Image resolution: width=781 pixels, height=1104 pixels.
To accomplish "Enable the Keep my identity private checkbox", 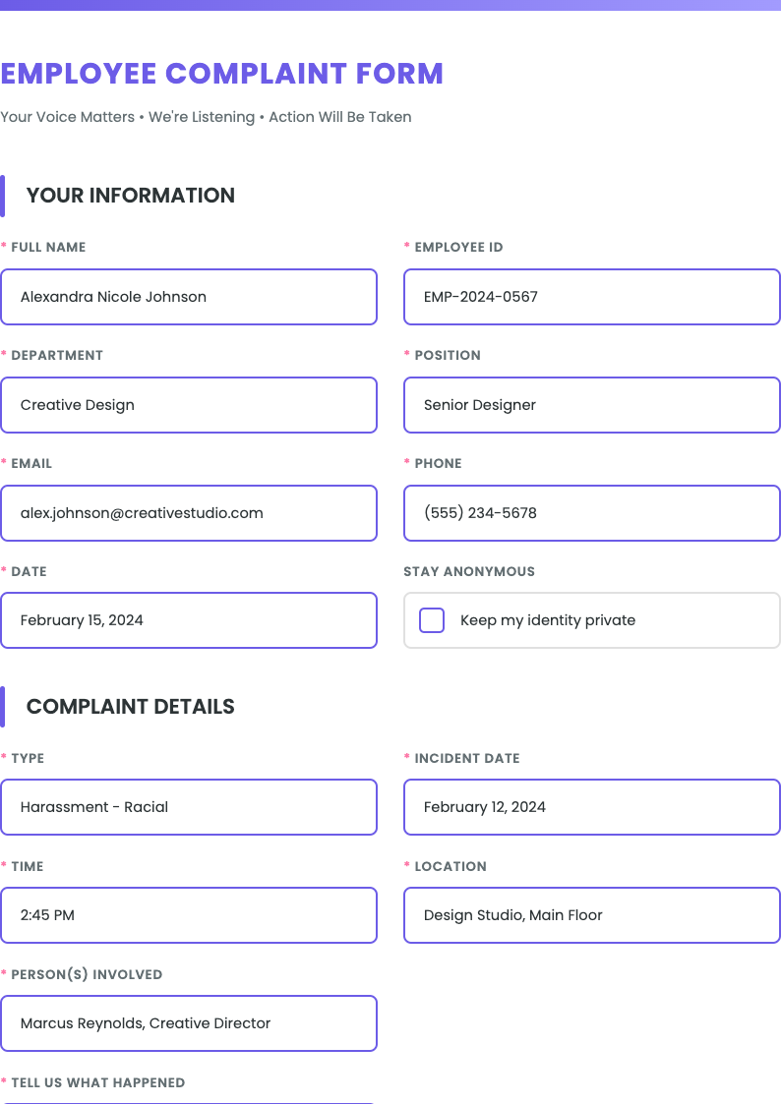I will pyautogui.click(x=431, y=619).
